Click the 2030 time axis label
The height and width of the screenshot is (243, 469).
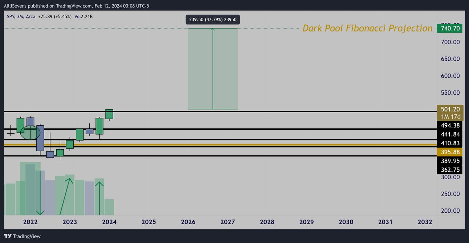coord(346,222)
